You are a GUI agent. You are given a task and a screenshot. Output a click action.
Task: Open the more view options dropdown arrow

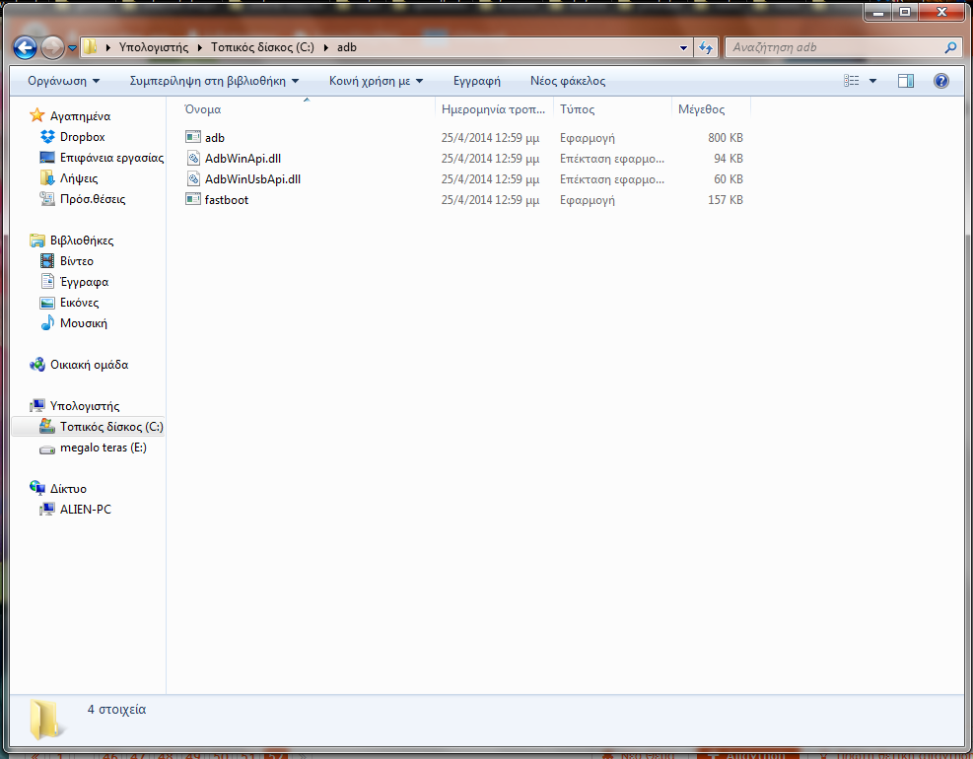click(872, 81)
